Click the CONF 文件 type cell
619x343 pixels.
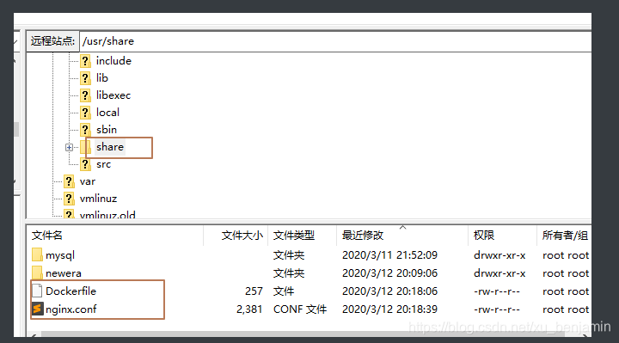[300, 309]
